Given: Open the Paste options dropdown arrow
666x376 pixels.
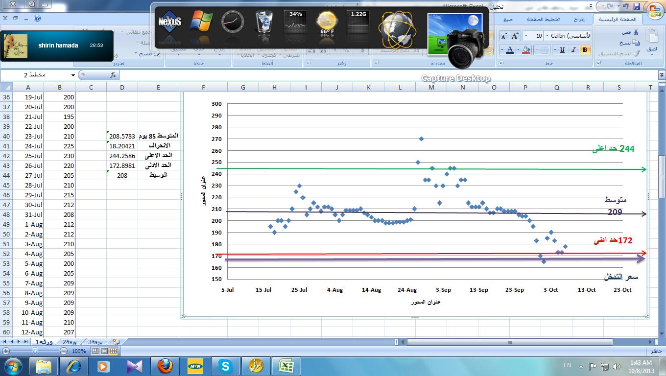Looking at the screenshot, I should point(652,54).
